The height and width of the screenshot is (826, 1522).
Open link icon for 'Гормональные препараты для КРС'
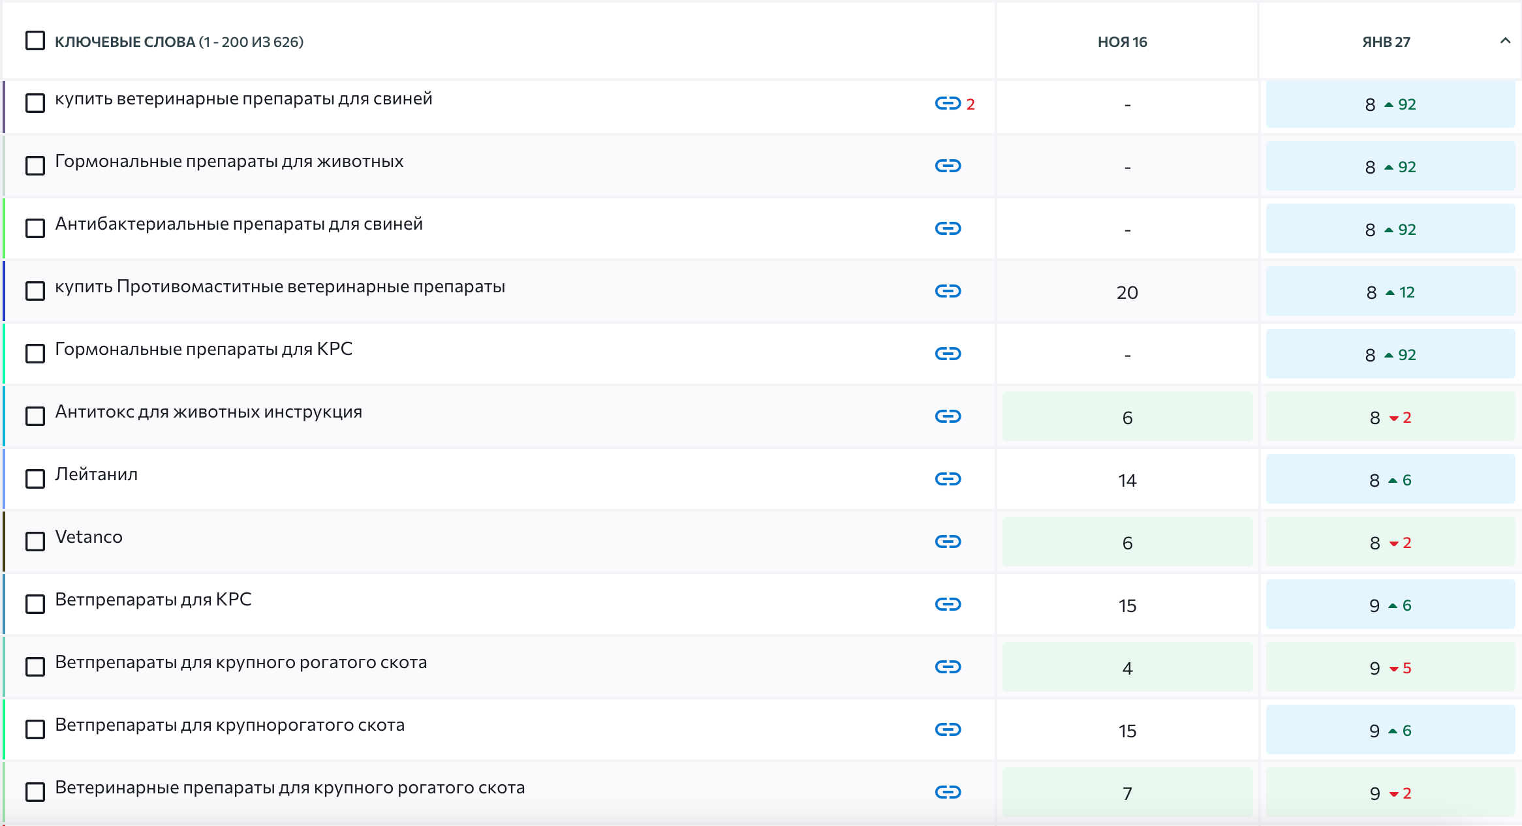click(948, 354)
